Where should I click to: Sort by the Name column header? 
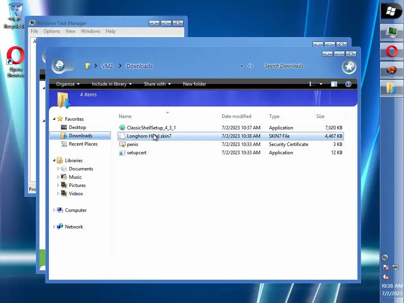pos(168,116)
